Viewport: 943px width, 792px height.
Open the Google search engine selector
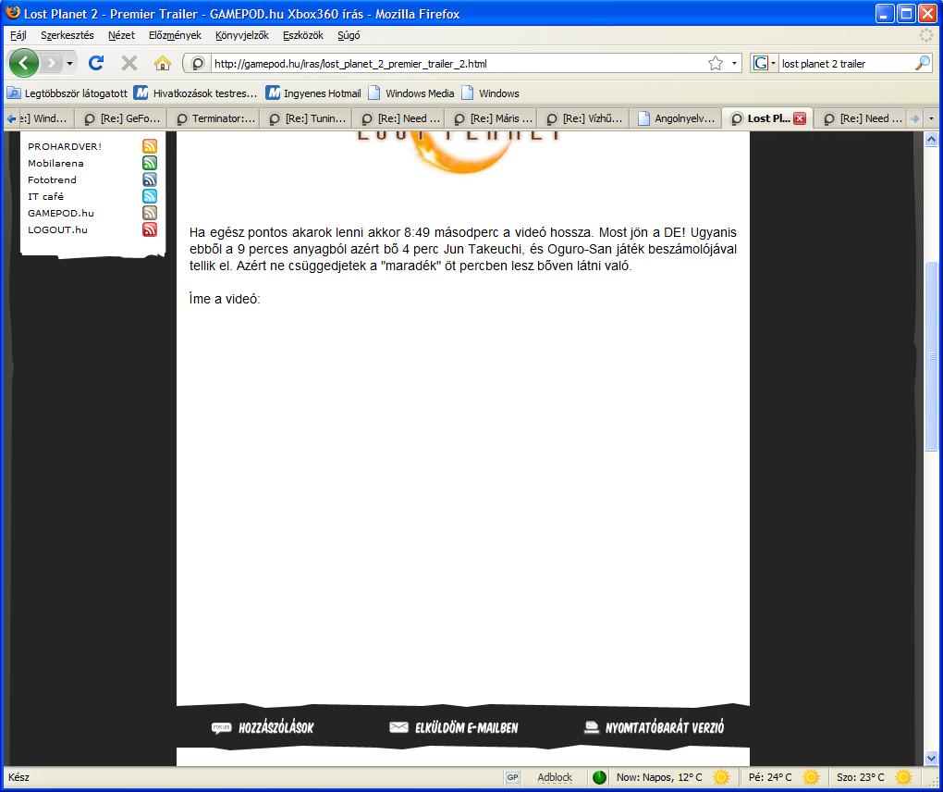tap(764, 63)
